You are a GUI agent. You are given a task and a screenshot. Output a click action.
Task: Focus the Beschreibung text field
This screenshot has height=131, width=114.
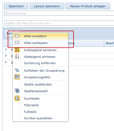tap(59, 13)
